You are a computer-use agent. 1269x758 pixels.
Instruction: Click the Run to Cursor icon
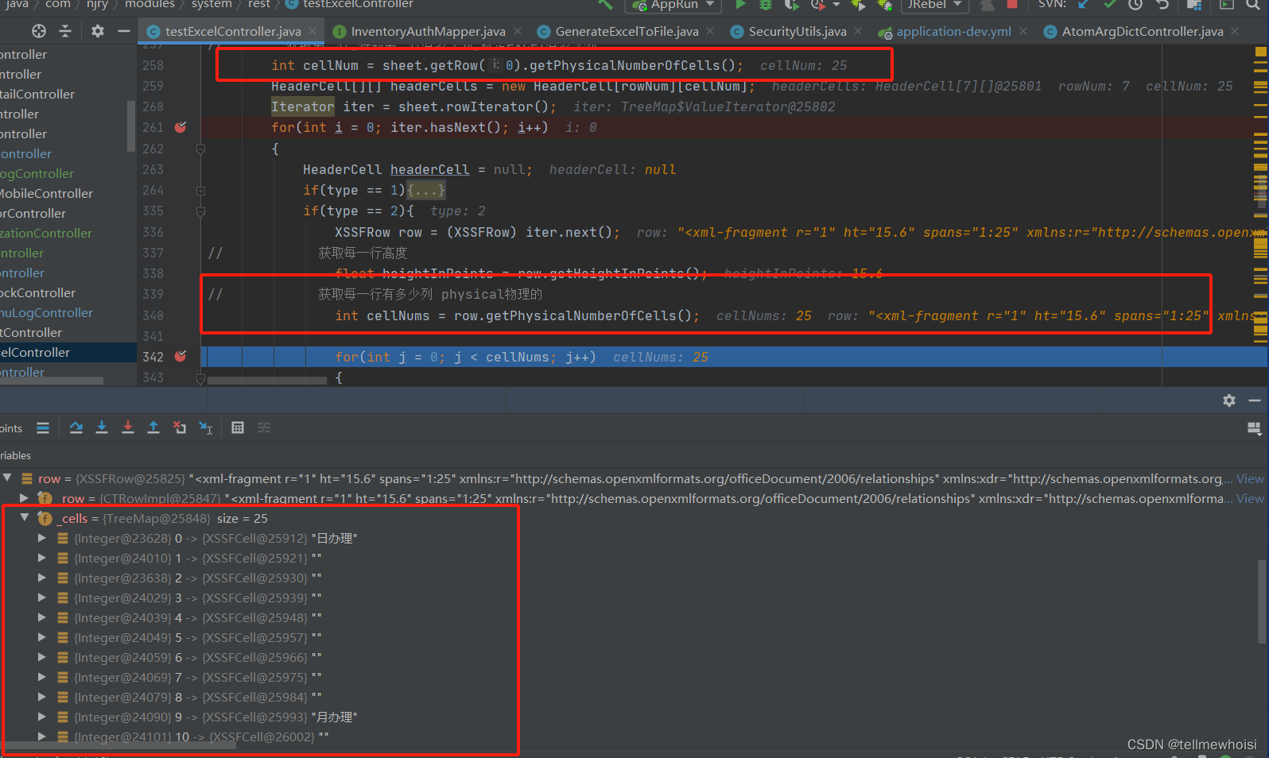(x=206, y=428)
